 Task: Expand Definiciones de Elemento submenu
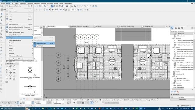19,56
